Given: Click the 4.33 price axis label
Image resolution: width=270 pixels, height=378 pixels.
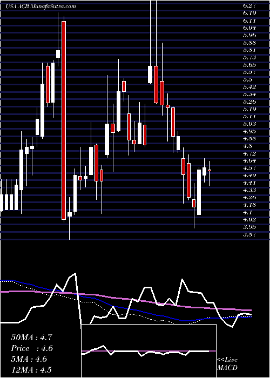Looking at the screenshot, I should tap(249, 190).
